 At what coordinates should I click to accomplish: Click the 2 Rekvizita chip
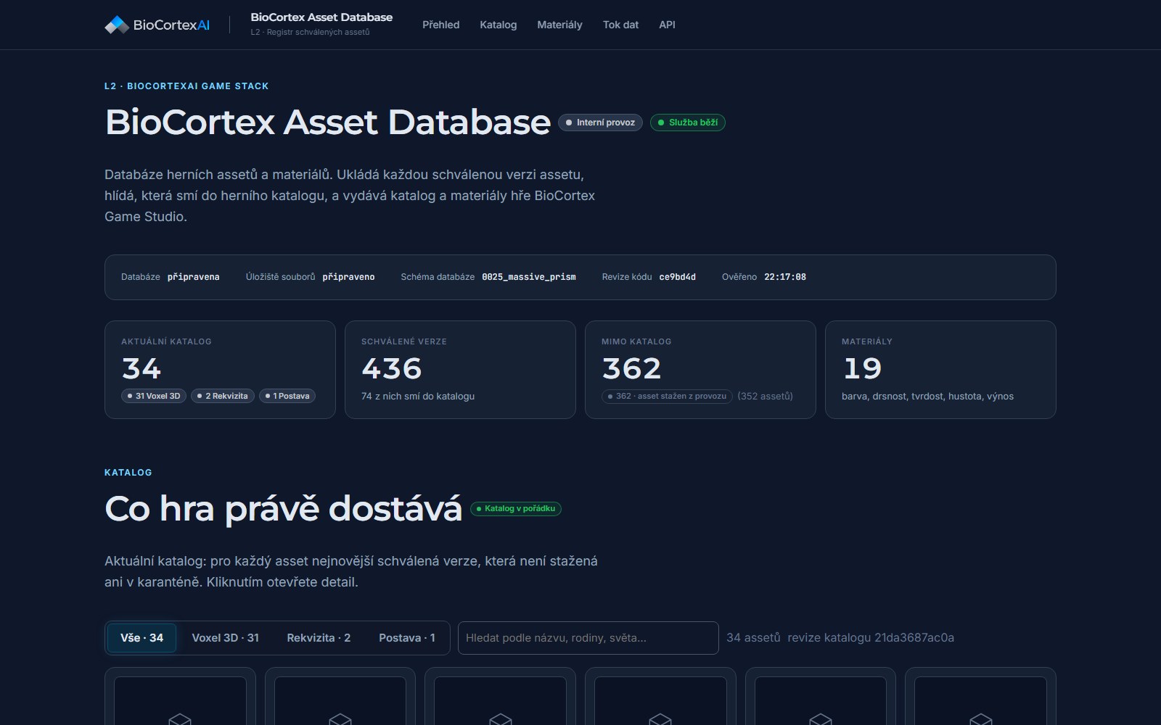(x=223, y=396)
